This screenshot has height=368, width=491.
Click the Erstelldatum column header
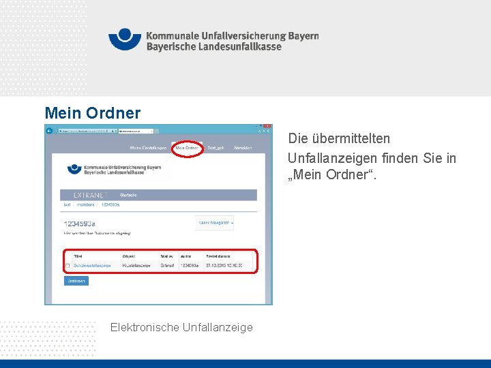[x=218, y=256]
